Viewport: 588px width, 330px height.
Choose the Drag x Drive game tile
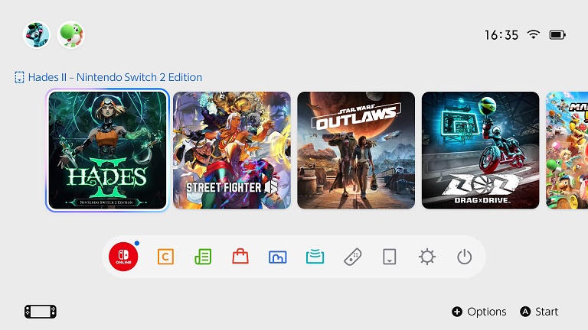[x=480, y=150]
